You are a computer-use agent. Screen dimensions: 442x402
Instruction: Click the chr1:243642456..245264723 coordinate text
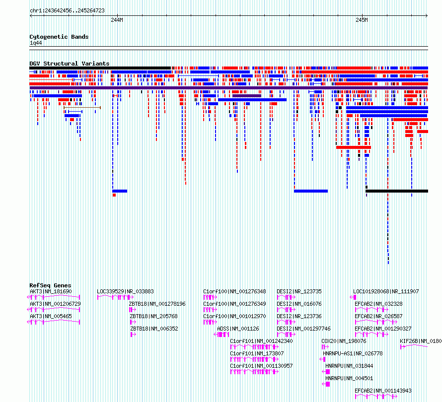click(67, 10)
